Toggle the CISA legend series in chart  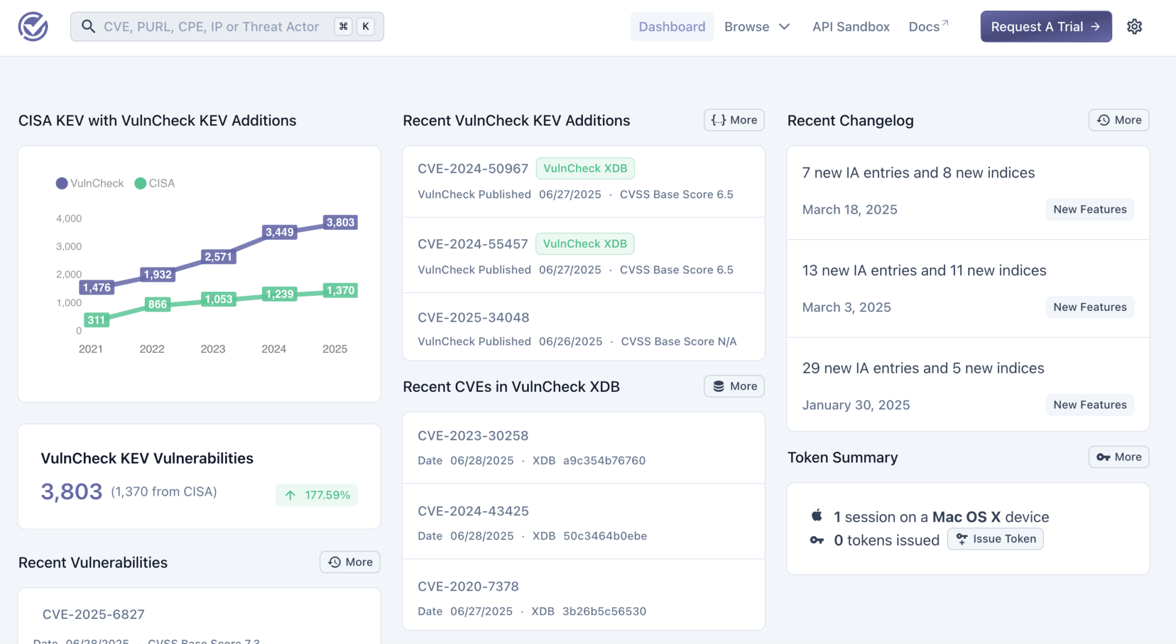pyautogui.click(x=154, y=183)
